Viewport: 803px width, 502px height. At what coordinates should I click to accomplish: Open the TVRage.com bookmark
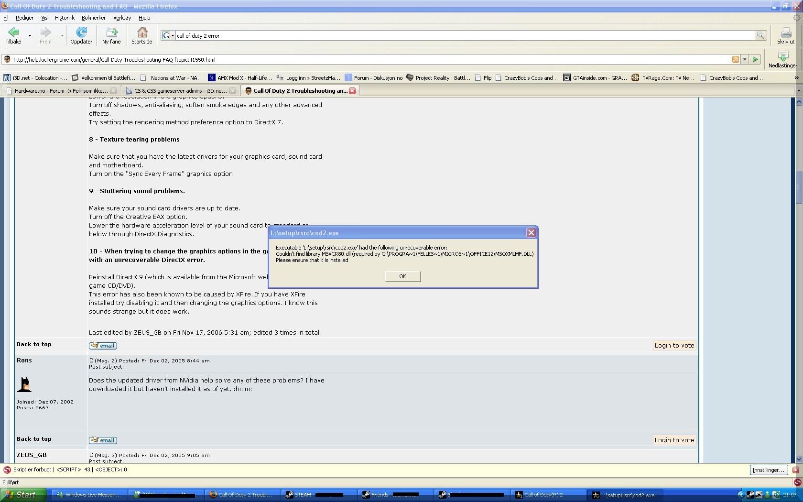point(663,77)
